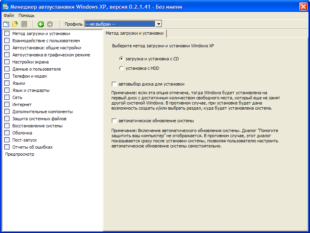Open the Профиль dropdown arrow
310x233 pixels.
click(159, 24)
